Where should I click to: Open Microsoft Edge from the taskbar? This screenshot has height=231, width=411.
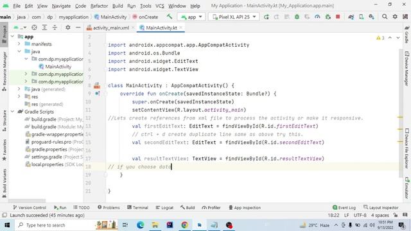140,225
